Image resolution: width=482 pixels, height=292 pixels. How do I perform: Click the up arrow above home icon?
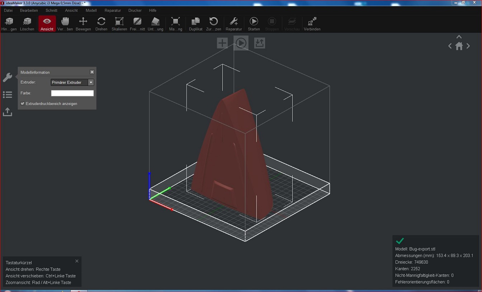(x=459, y=37)
